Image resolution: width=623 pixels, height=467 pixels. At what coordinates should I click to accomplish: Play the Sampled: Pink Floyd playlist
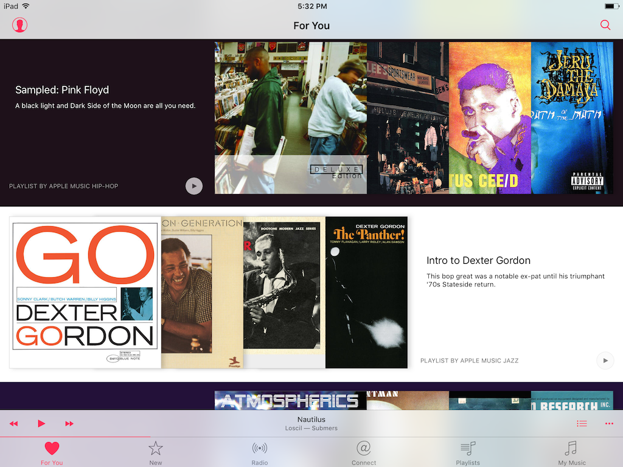(194, 186)
